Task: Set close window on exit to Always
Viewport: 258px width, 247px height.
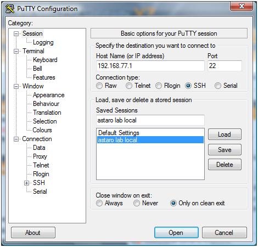Action: pos(99,203)
